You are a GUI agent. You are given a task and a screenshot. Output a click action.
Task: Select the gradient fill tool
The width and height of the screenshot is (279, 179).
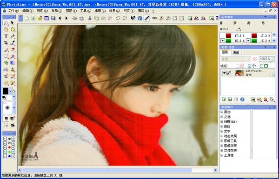coord(13,63)
